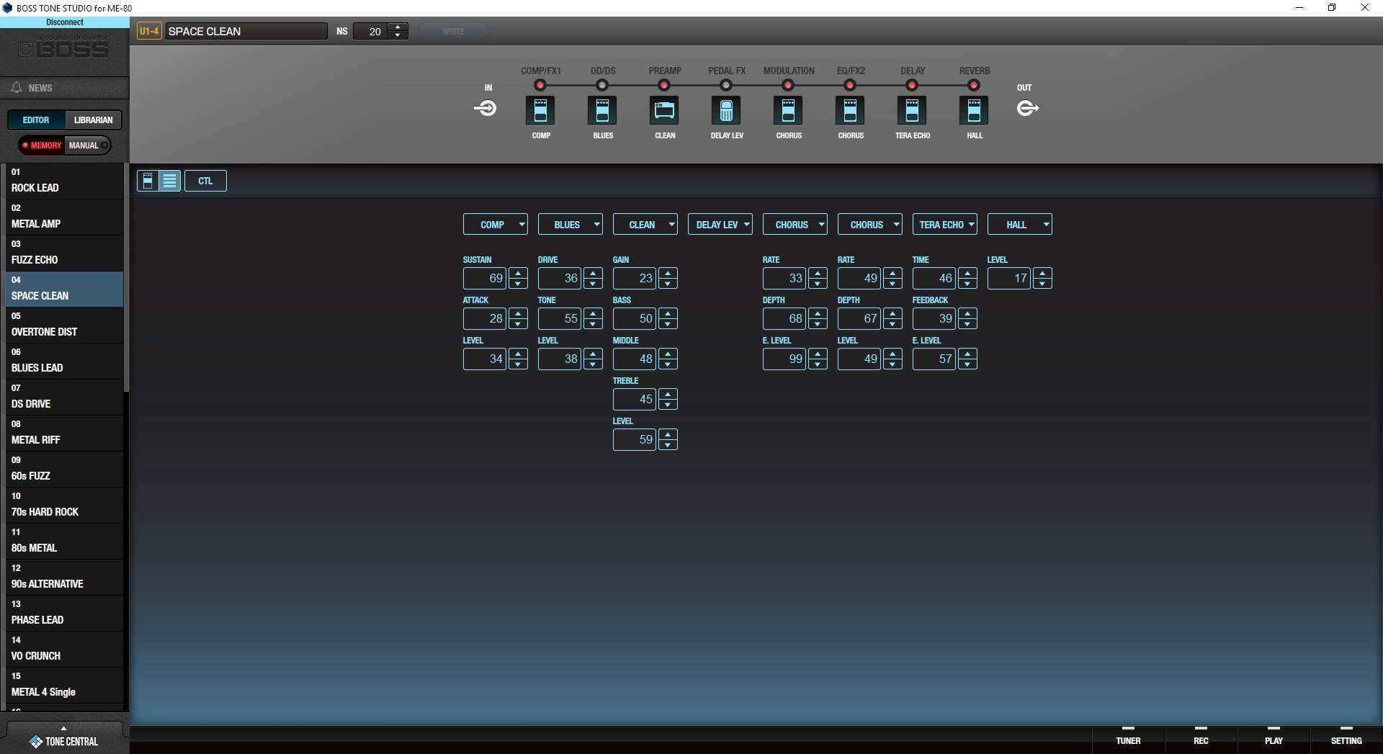Click the TERA ECHO TIME value field
Screen dimensions: 1383x754
click(934, 278)
